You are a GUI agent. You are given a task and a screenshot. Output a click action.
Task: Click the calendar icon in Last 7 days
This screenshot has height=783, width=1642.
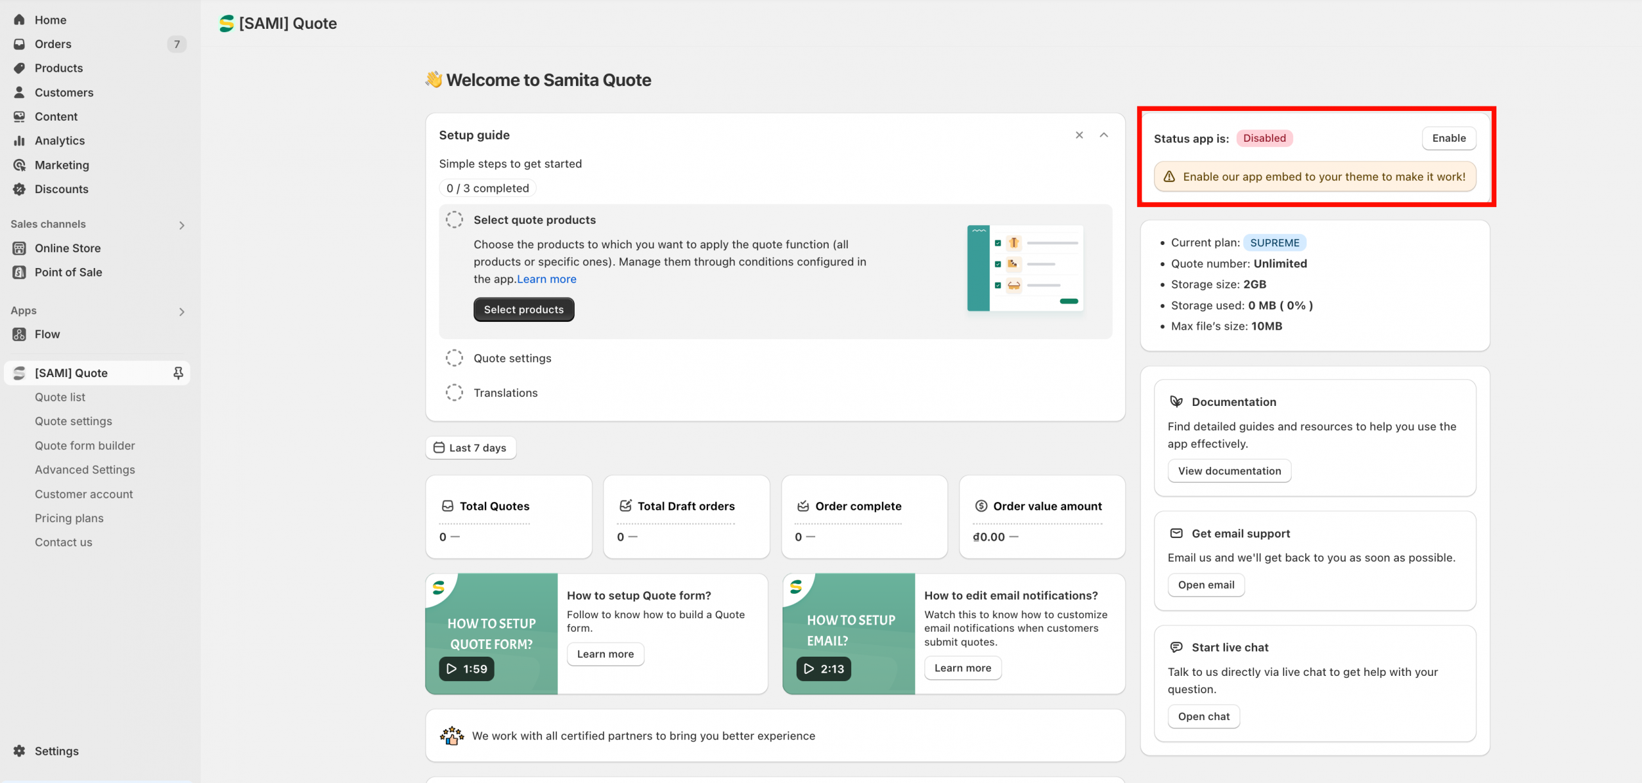coord(439,448)
